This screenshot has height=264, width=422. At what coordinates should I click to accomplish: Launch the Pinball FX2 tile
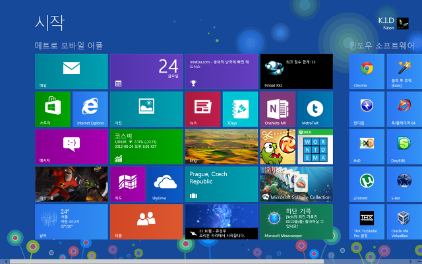(297, 71)
